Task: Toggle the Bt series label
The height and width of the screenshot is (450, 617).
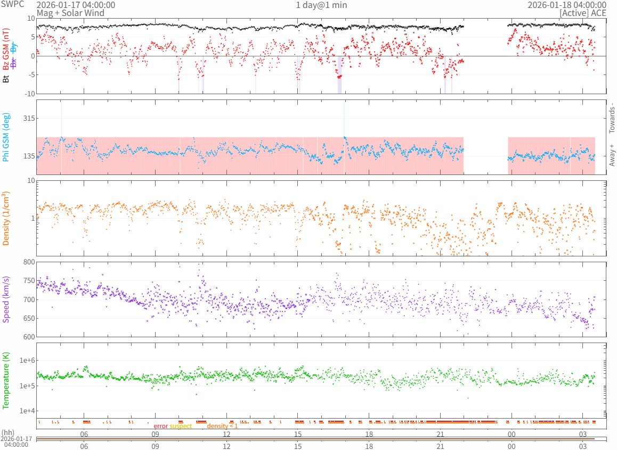Action: 6,79
